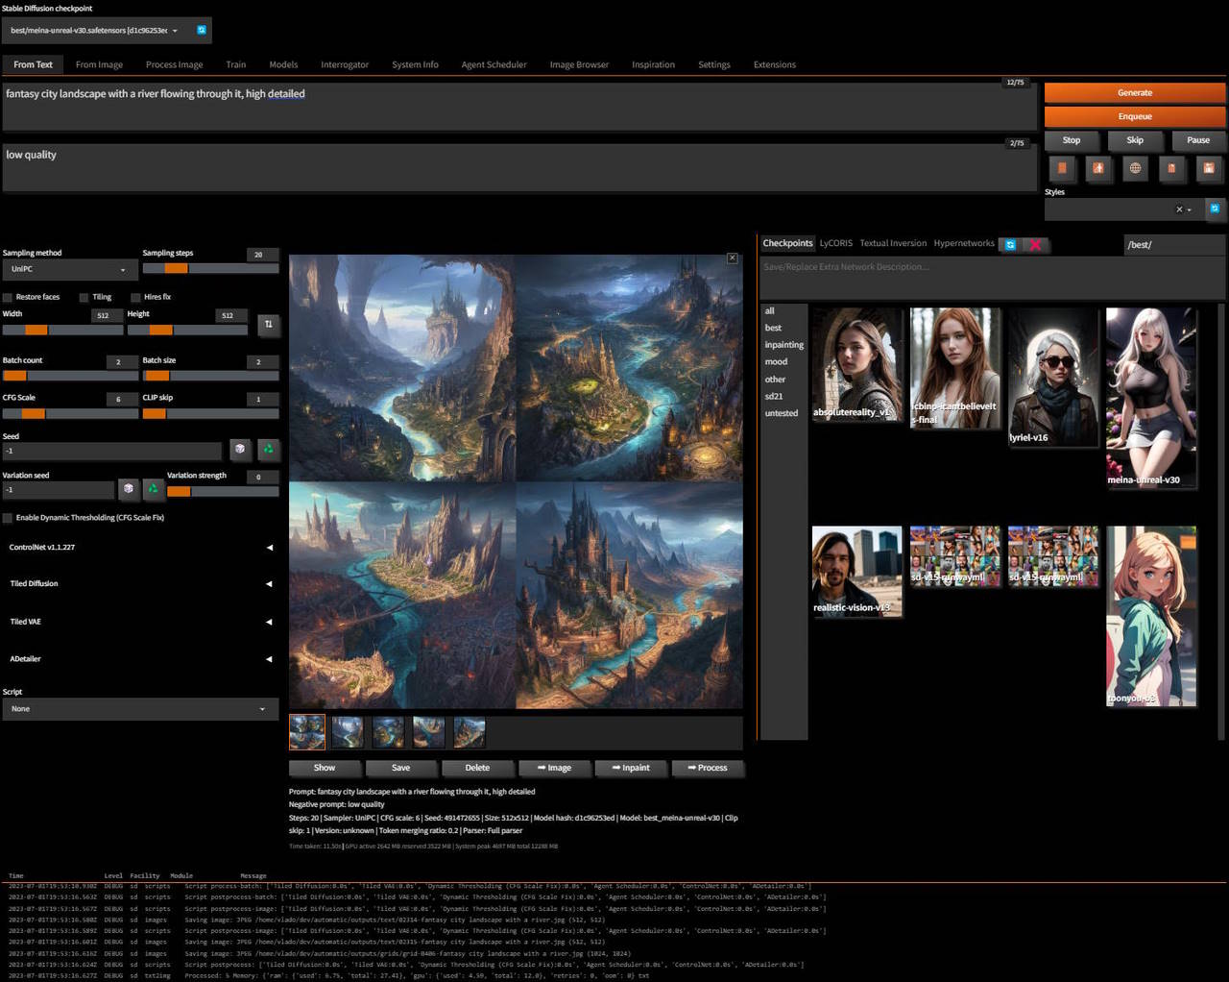Enable the Restore faces checkbox

8,298
